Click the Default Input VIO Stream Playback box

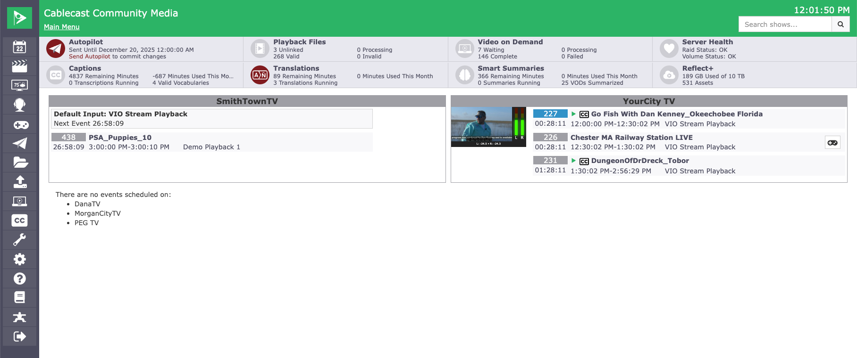(x=212, y=119)
